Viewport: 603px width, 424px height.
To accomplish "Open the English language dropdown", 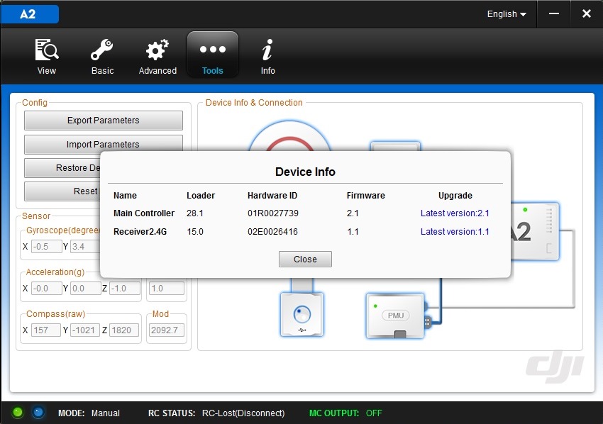I will (507, 14).
